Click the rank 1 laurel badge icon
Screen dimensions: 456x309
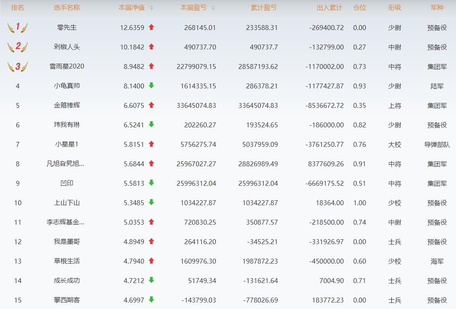tap(17, 28)
